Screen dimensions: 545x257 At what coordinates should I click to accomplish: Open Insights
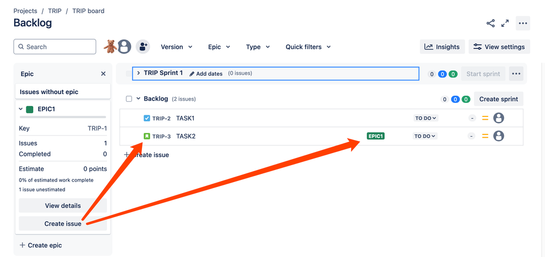[x=442, y=46]
